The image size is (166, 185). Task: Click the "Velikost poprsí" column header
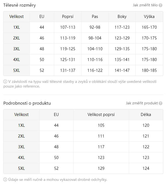click(101, 115)
